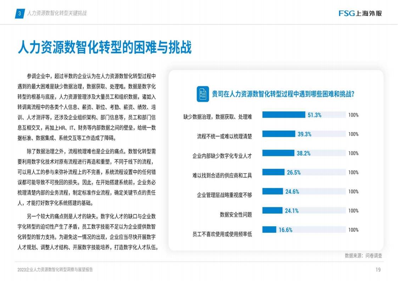The image size is (398, 281).
Task: Click label 企业管理层战略重视度不够
Action: [x=224, y=195]
